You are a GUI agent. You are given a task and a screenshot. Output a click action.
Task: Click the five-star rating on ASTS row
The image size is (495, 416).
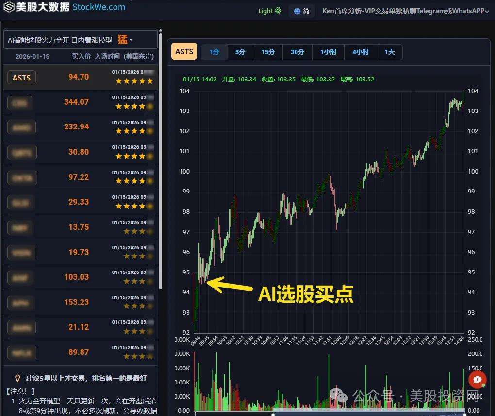[134, 81]
